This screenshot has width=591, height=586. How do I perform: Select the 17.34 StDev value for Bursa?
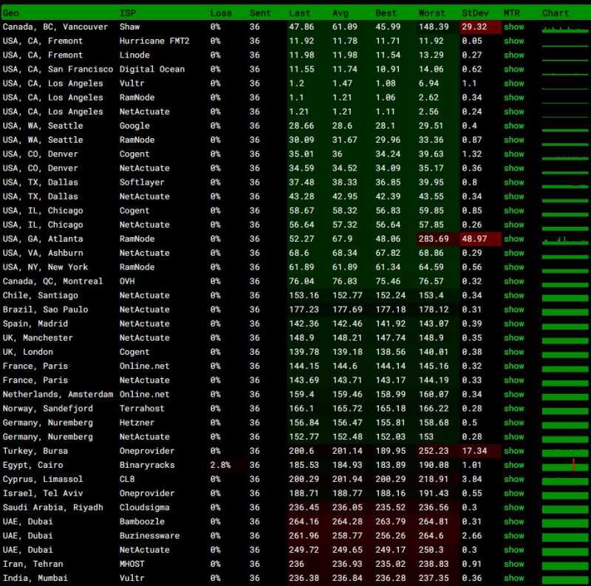474,451
